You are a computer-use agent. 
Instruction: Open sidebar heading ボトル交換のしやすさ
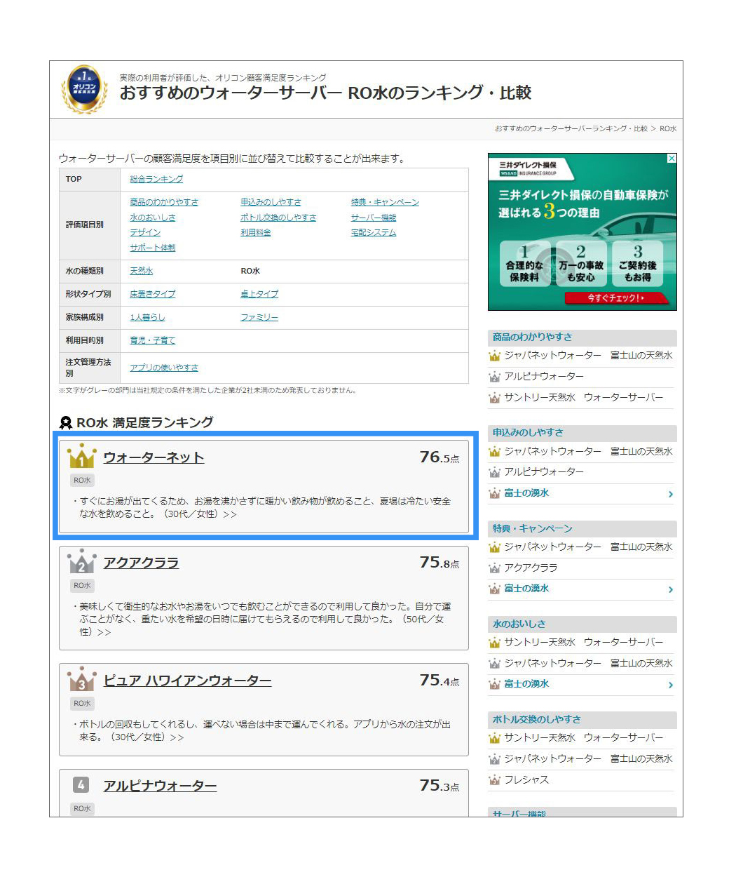tap(536, 719)
